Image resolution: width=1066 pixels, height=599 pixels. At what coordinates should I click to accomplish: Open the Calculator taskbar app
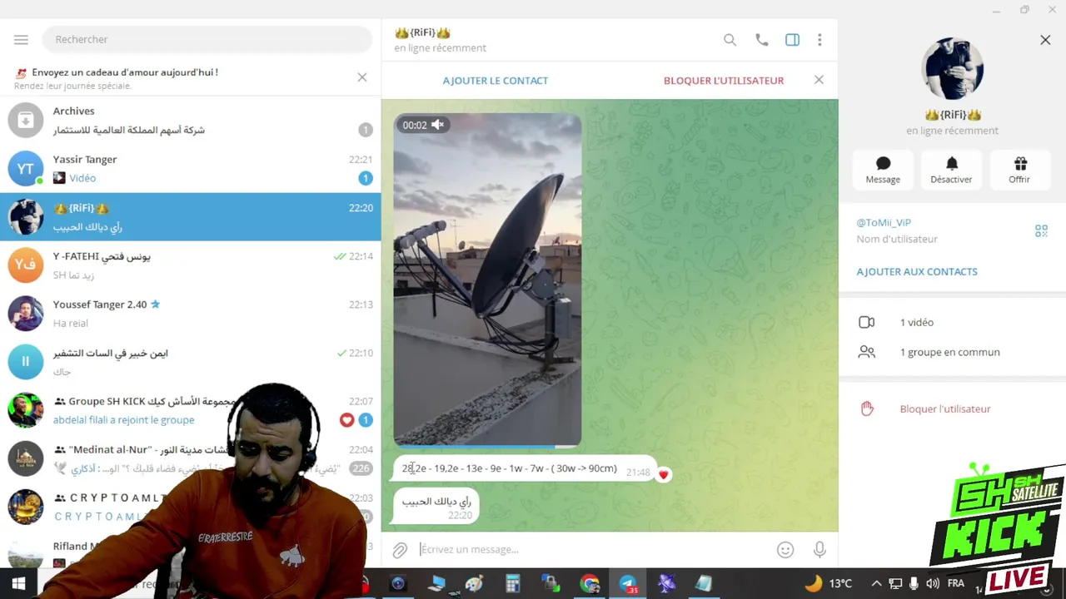coord(512,584)
